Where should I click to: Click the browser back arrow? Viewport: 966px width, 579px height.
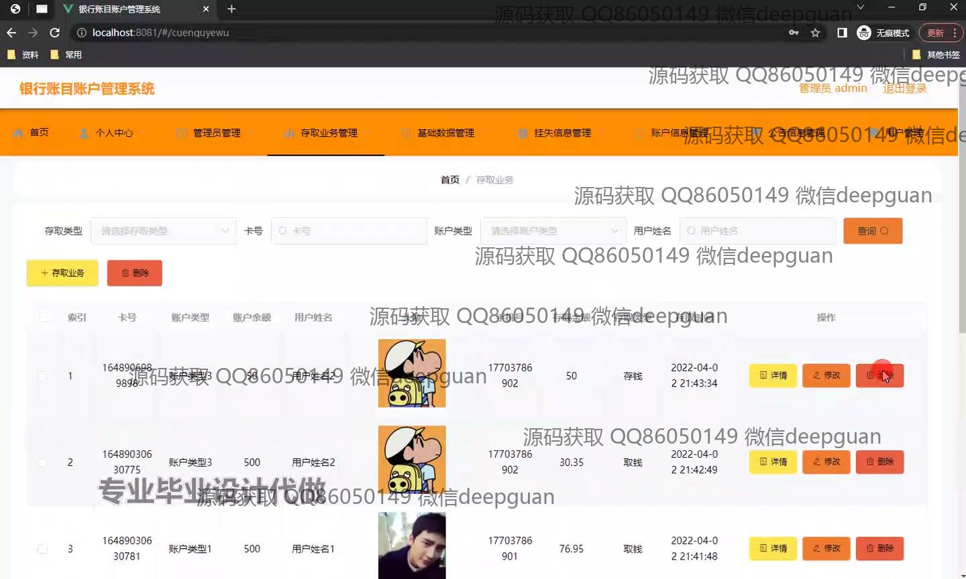11,33
